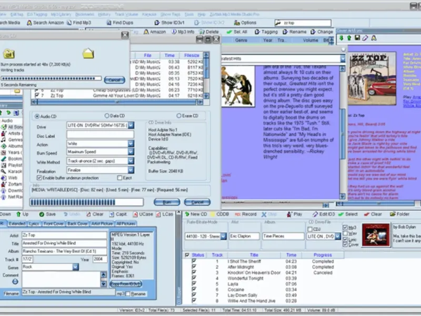Expand the Write Method dropdown

click(131, 161)
